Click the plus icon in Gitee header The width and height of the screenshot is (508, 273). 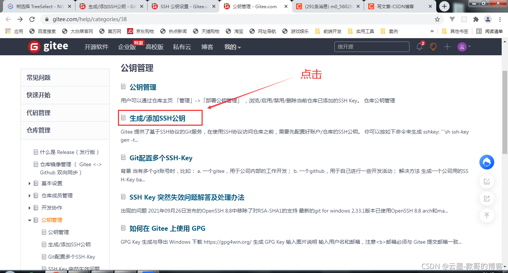[x=447, y=47]
